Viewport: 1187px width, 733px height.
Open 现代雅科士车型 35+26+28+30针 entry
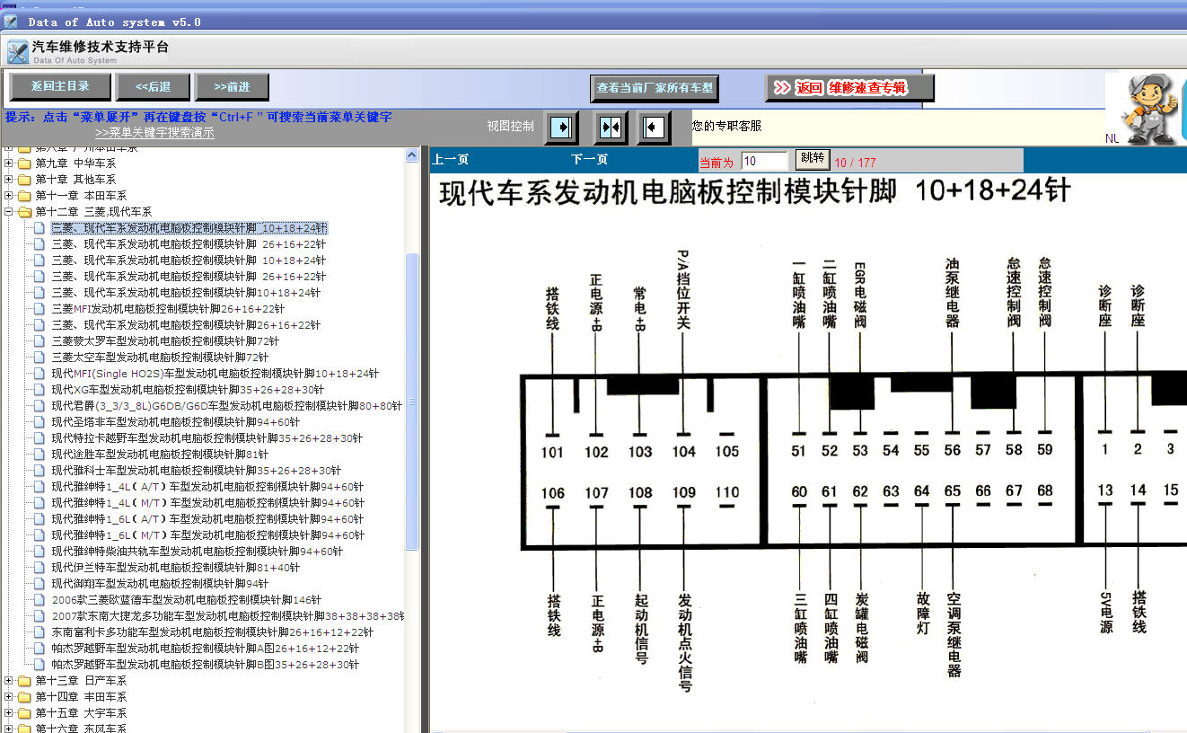coord(196,471)
